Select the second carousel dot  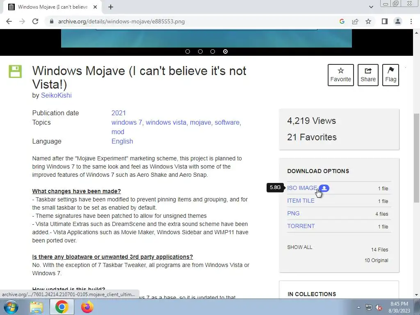tap(200, 51)
